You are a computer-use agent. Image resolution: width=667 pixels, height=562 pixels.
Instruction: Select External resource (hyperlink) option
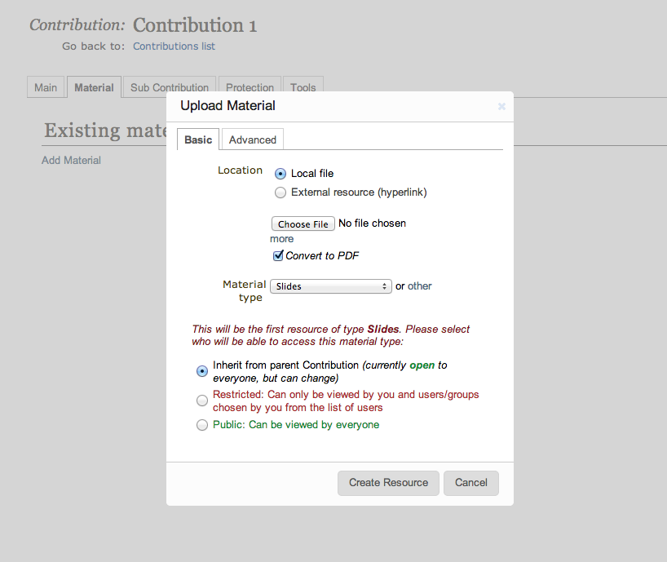click(x=280, y=192)
